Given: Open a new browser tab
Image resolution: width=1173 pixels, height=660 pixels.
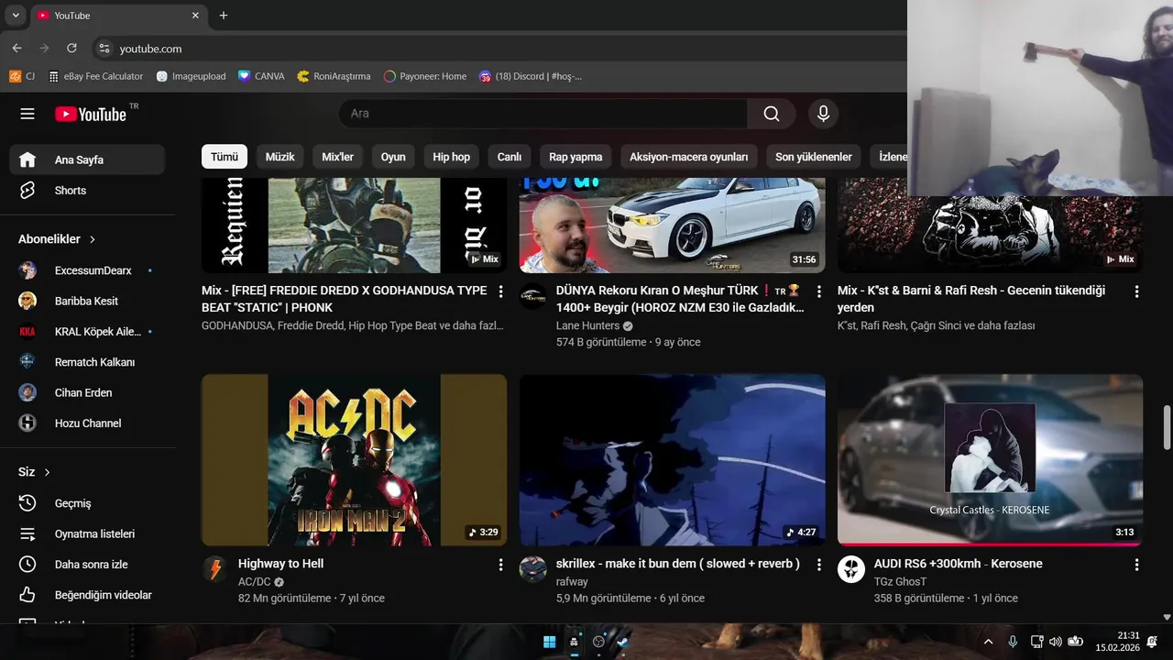Looking at the screenshot, I should 223,16.
